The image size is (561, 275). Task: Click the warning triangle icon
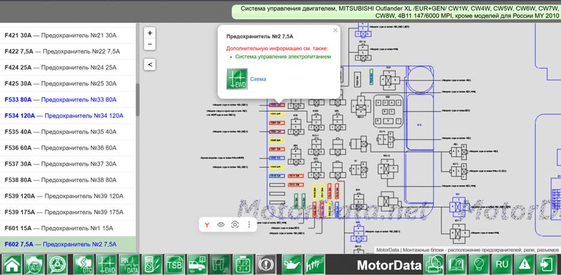[524, 265]
